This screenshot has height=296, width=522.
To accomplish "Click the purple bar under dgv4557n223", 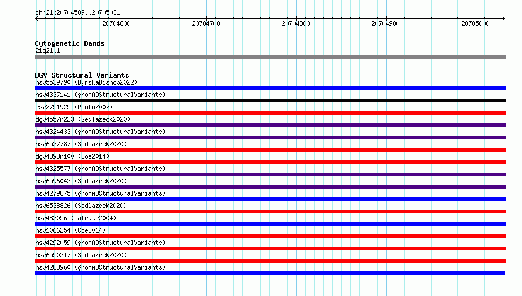I will [x=270, y=125].
